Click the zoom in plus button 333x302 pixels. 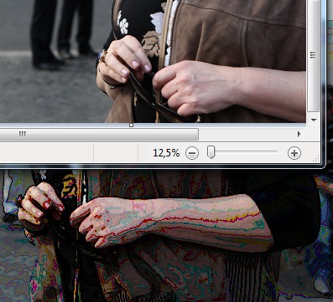click(294, 153)
